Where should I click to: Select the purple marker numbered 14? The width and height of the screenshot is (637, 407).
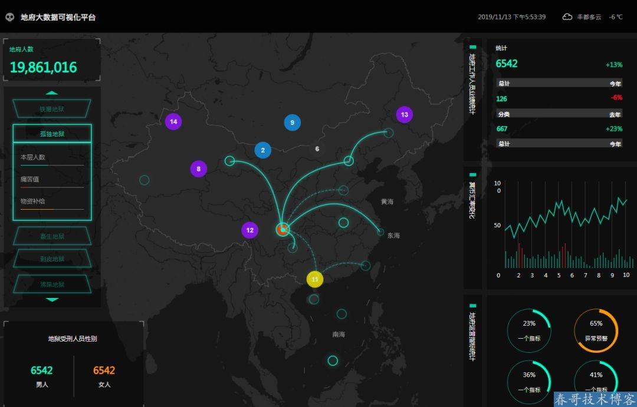point(173,121)
